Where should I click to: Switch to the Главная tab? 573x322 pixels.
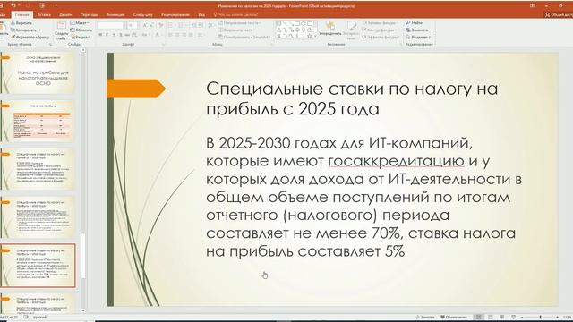22,15
